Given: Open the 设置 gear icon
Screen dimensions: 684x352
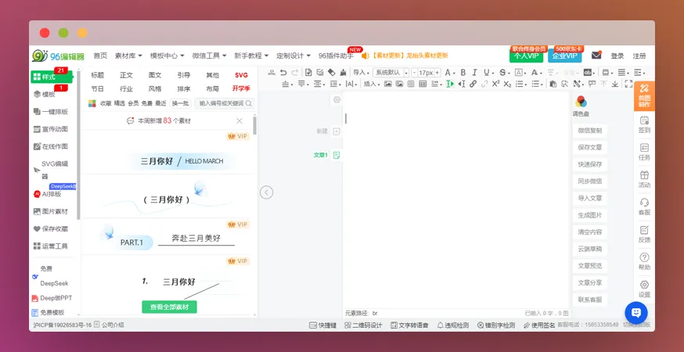Looking at the screenshot, I should 644,289.
